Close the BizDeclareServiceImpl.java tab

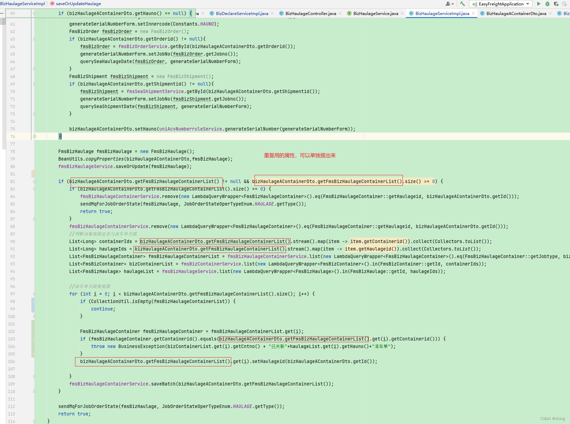272,13
